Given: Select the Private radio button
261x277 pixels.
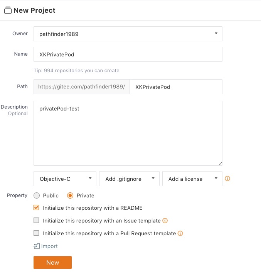Looking at the screenshot, I should [x=70, y=195].
